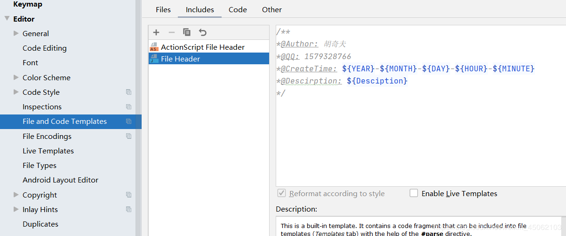Click the copy icon beside File Encodings
This screenshot has width=566, height=236.
pyautogui.click(x=128, y=137)
